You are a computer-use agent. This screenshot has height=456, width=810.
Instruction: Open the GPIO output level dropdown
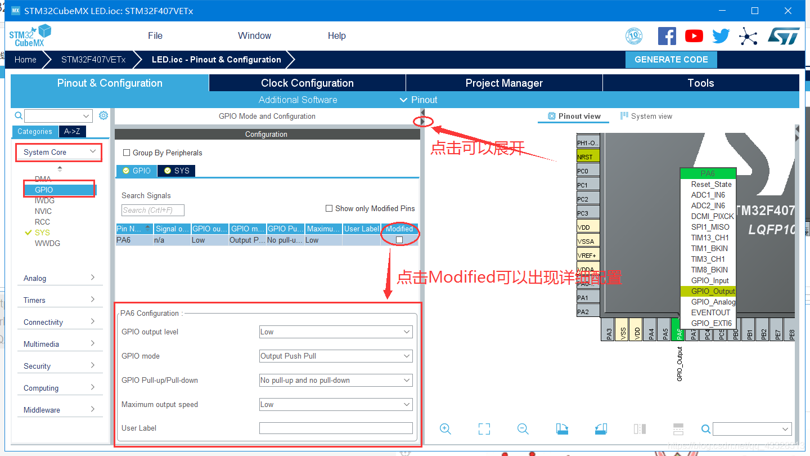tap(336, 332)
